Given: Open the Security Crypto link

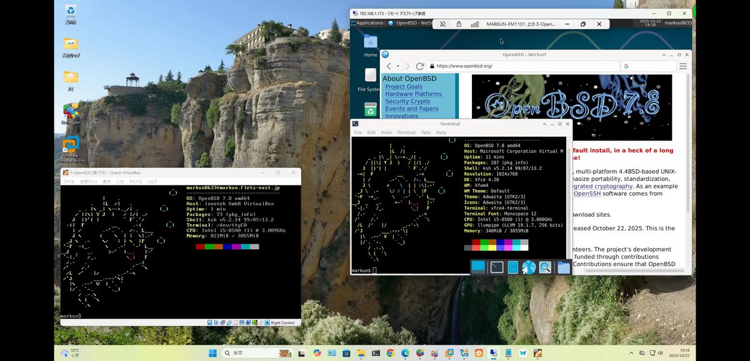Looking at the screenshot, I should (x=407, y=102).
